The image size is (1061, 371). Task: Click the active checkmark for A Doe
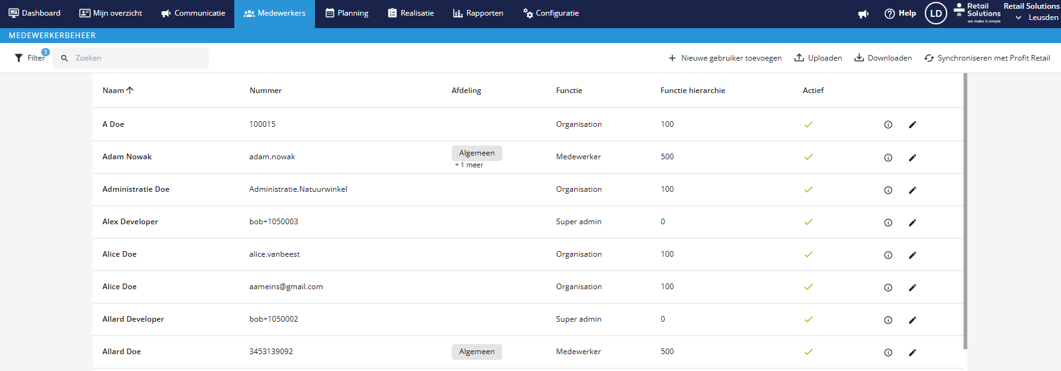(809, 124)
